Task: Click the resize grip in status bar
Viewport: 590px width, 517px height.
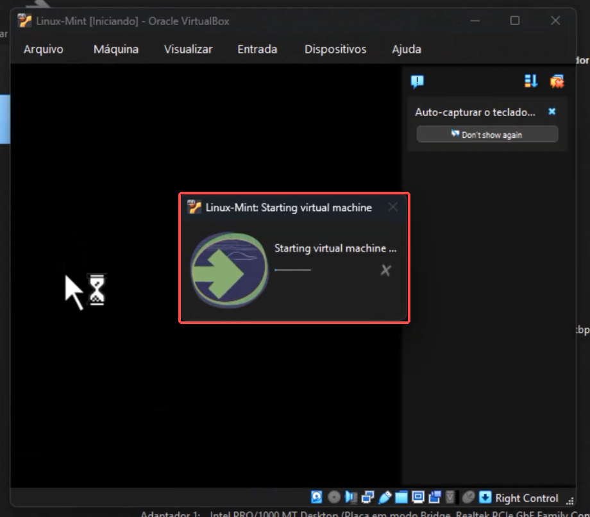Action: coord(570,500)
